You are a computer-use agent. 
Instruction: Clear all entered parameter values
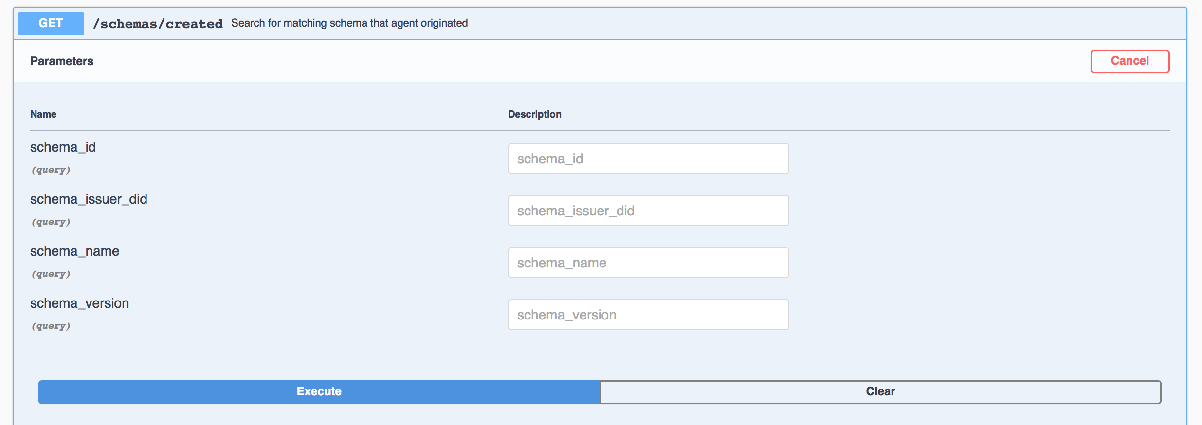point(880,391)
